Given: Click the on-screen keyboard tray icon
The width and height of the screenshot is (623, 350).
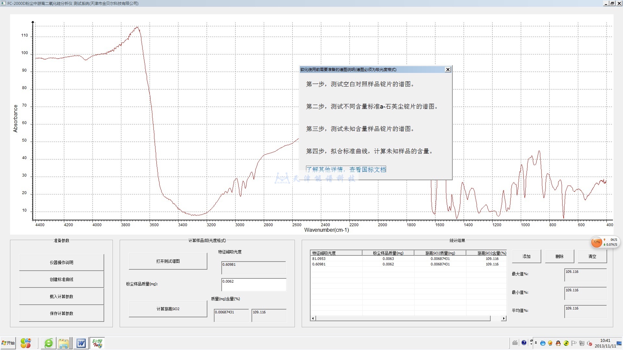Looking at the screenshot, I should point(515,343).
